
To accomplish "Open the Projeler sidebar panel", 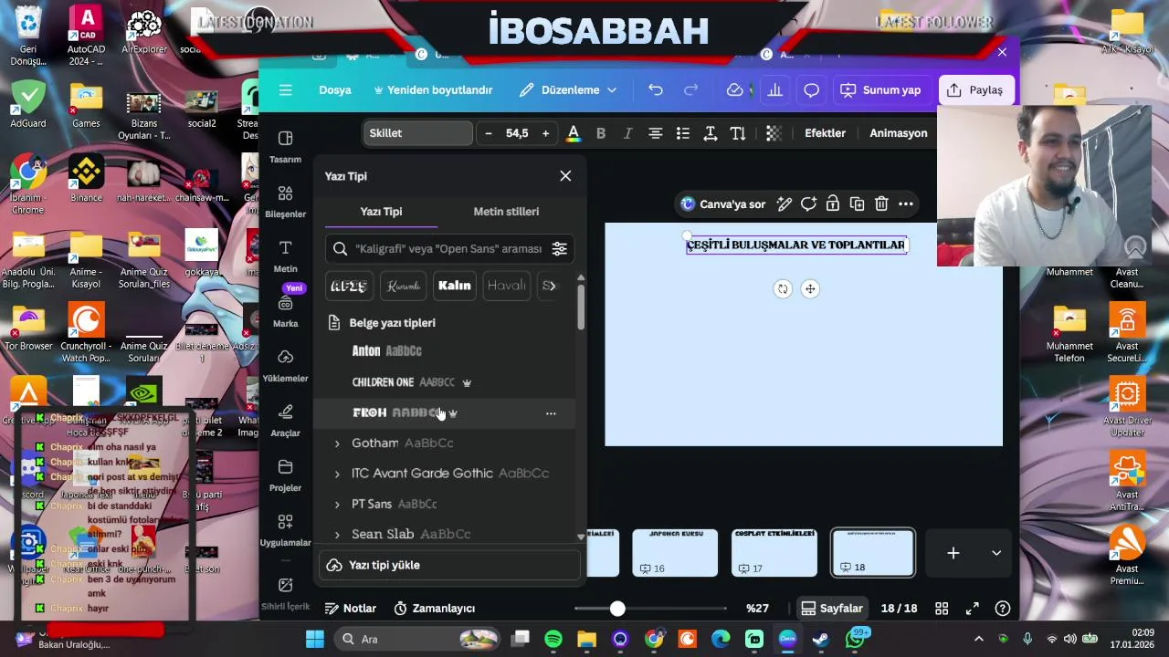I will click(285, 475).
